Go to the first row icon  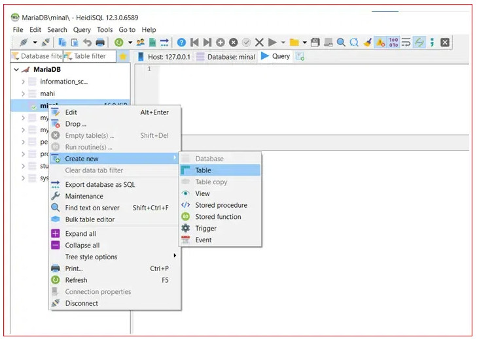[194, 42]
